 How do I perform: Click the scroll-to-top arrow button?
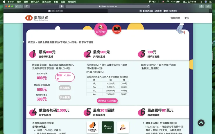pos(201,123)
